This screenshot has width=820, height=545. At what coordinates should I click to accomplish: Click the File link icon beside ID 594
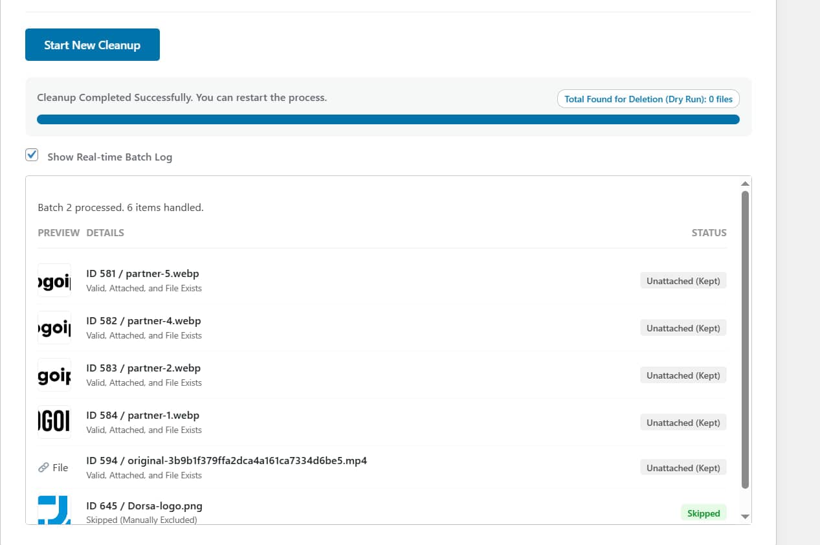44,467
